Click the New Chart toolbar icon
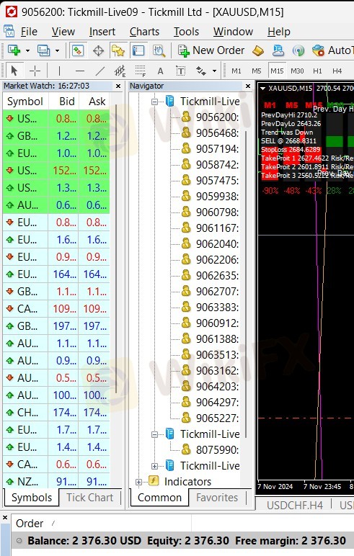Screen dimensions: 354x556 14,50
